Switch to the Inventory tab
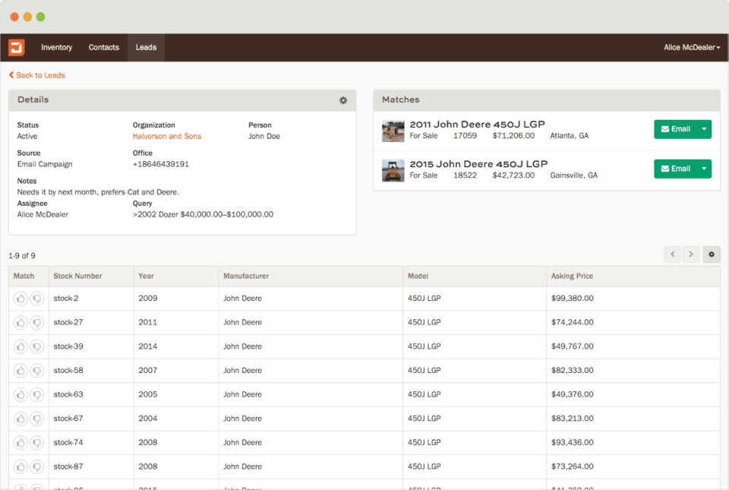729x490 pixels. coord(56,47)
